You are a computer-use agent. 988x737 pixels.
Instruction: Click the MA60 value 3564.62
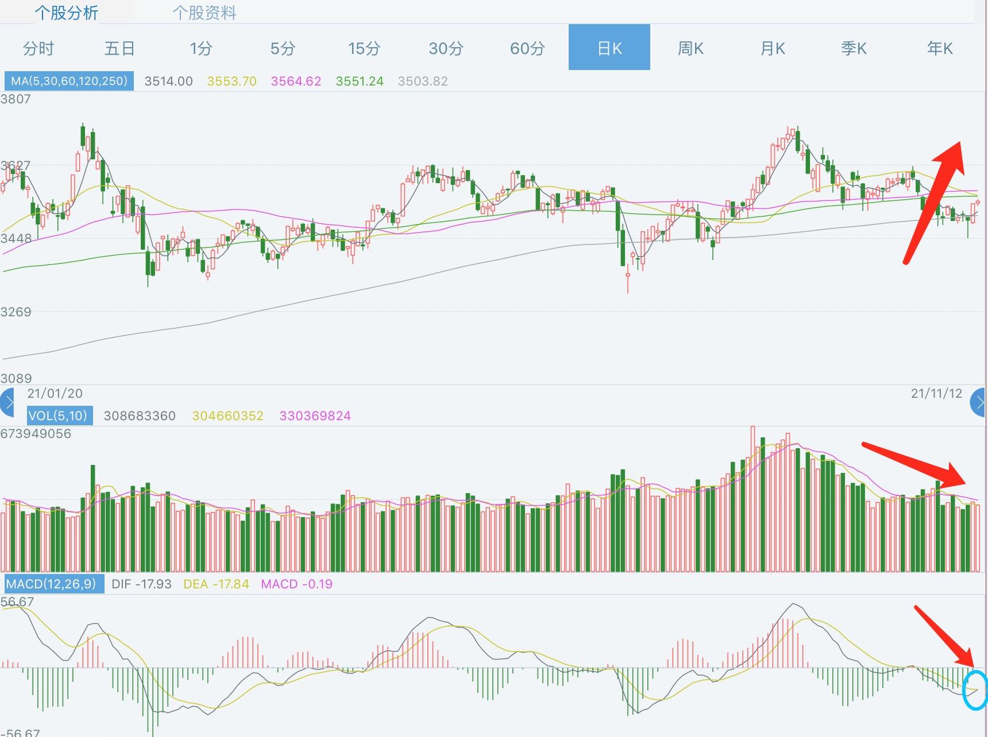click(x=296, y=82)
